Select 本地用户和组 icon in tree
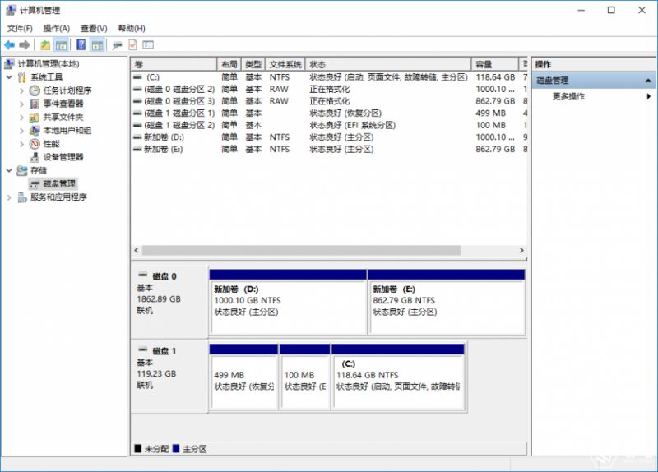 click(35, 131)
